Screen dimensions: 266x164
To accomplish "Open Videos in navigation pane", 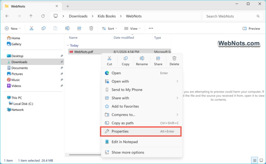I will point(14,86).
